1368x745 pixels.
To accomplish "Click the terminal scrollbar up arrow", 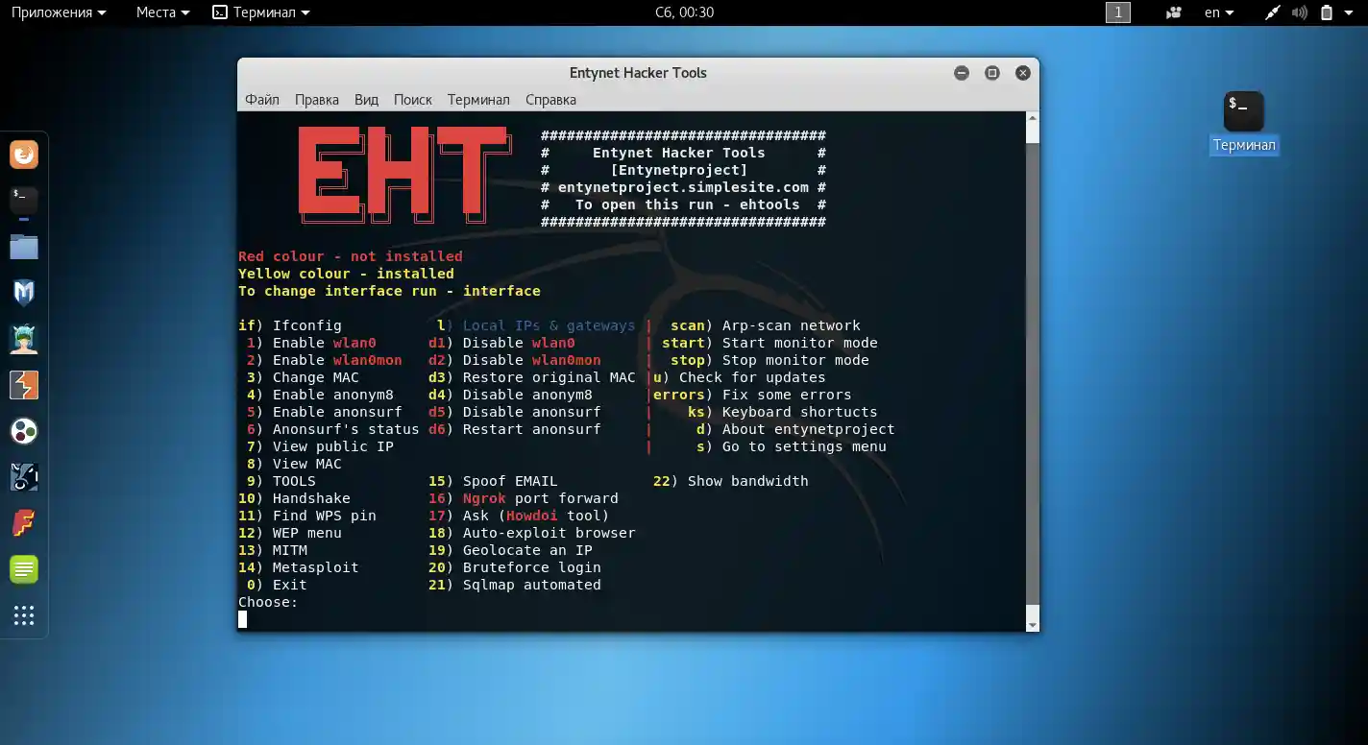I will (x=1033, y=118).
